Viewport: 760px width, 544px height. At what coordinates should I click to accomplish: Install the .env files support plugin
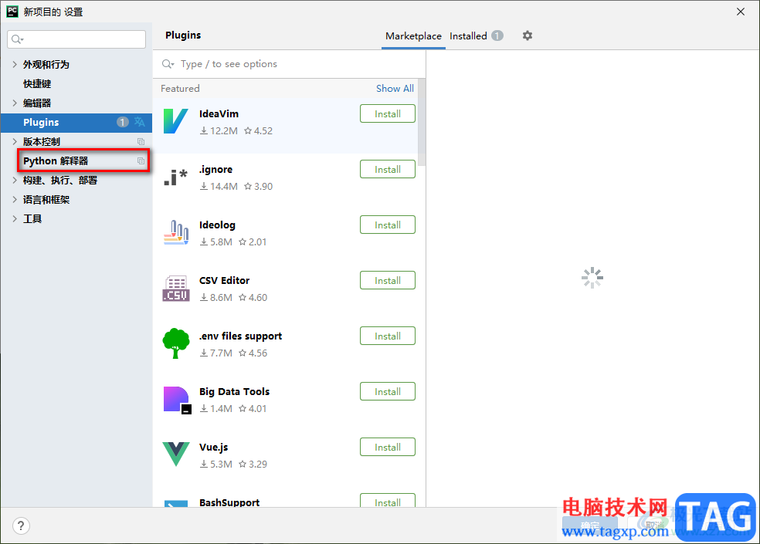pyautogui.click(x=387, y=336)
